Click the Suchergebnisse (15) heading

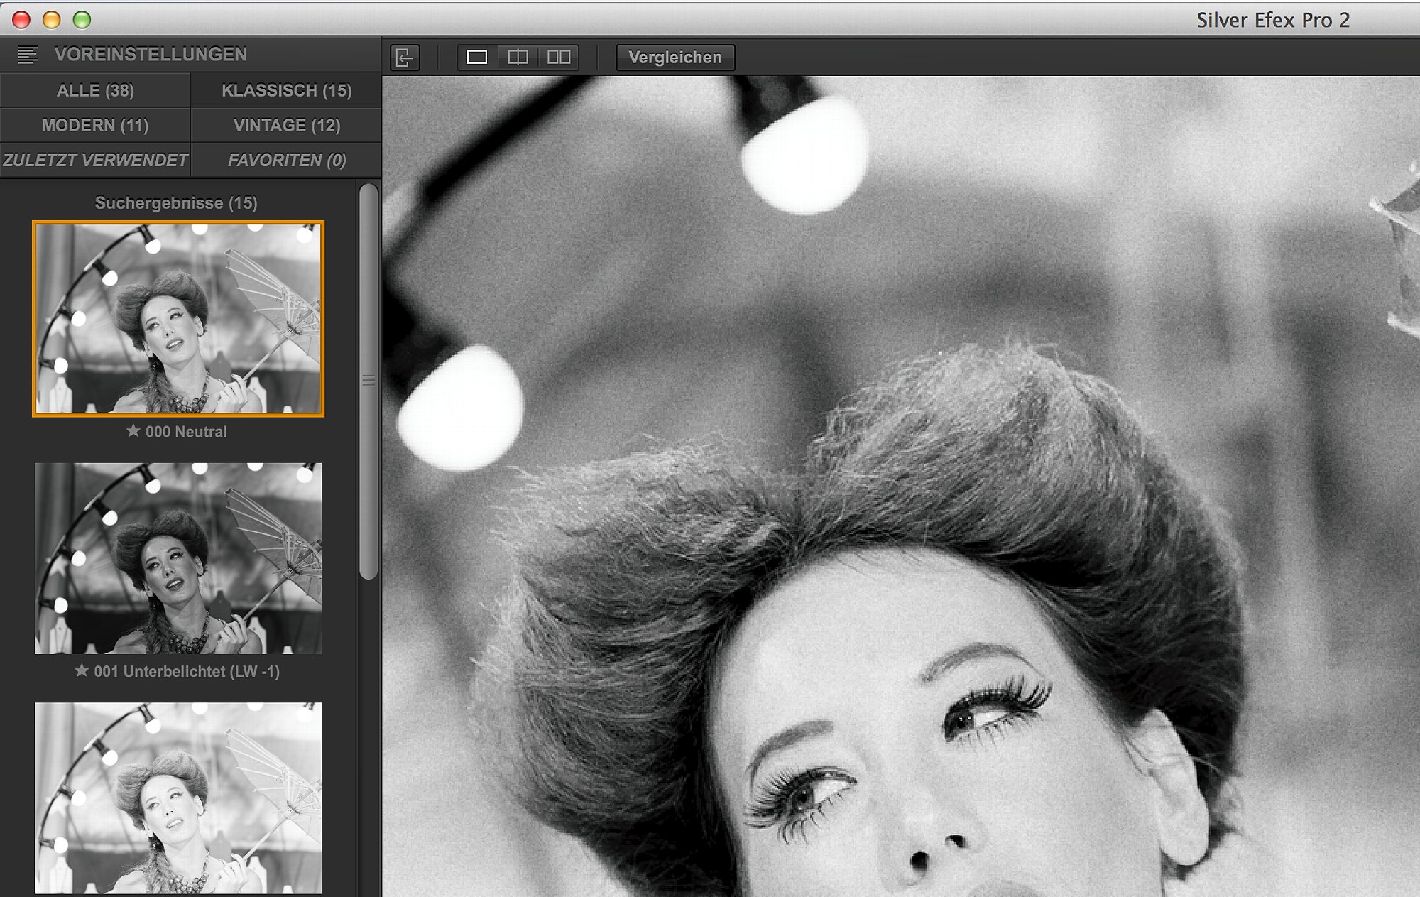pos(176,203)
